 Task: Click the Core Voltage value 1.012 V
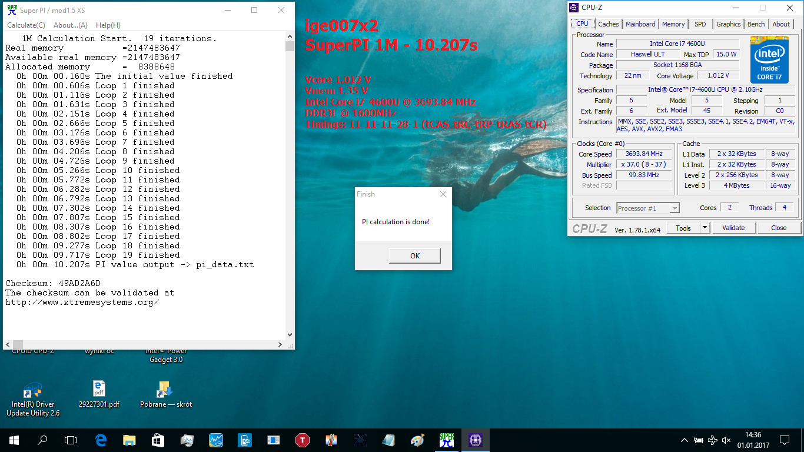tap(718, 75)
